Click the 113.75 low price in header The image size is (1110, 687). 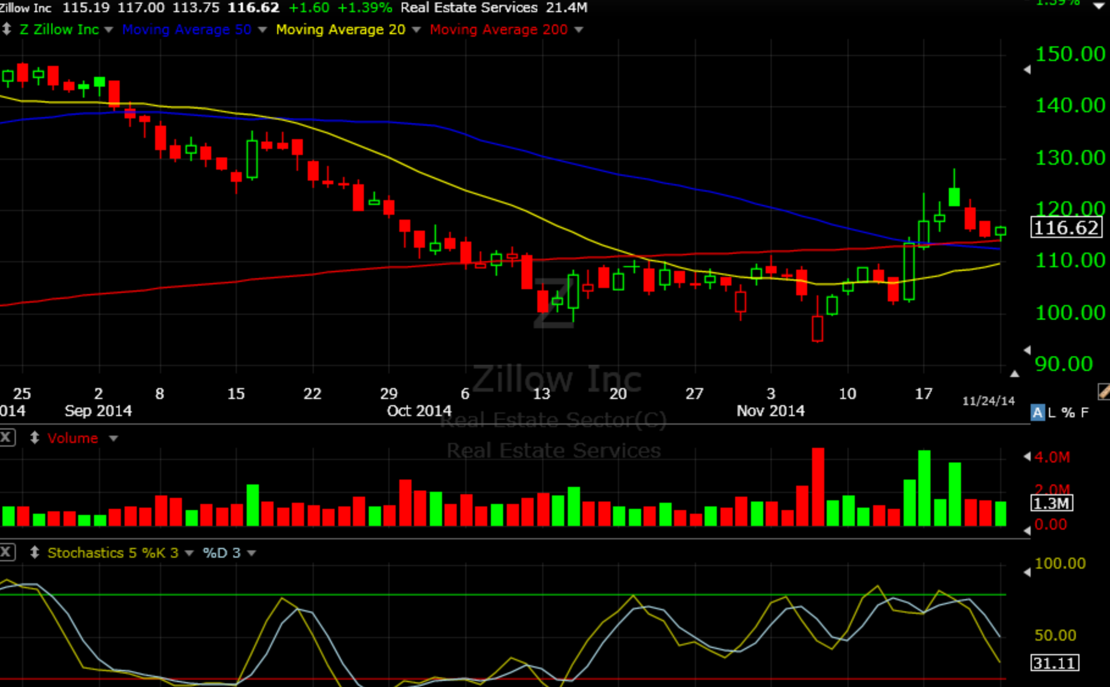click(197, 7)
